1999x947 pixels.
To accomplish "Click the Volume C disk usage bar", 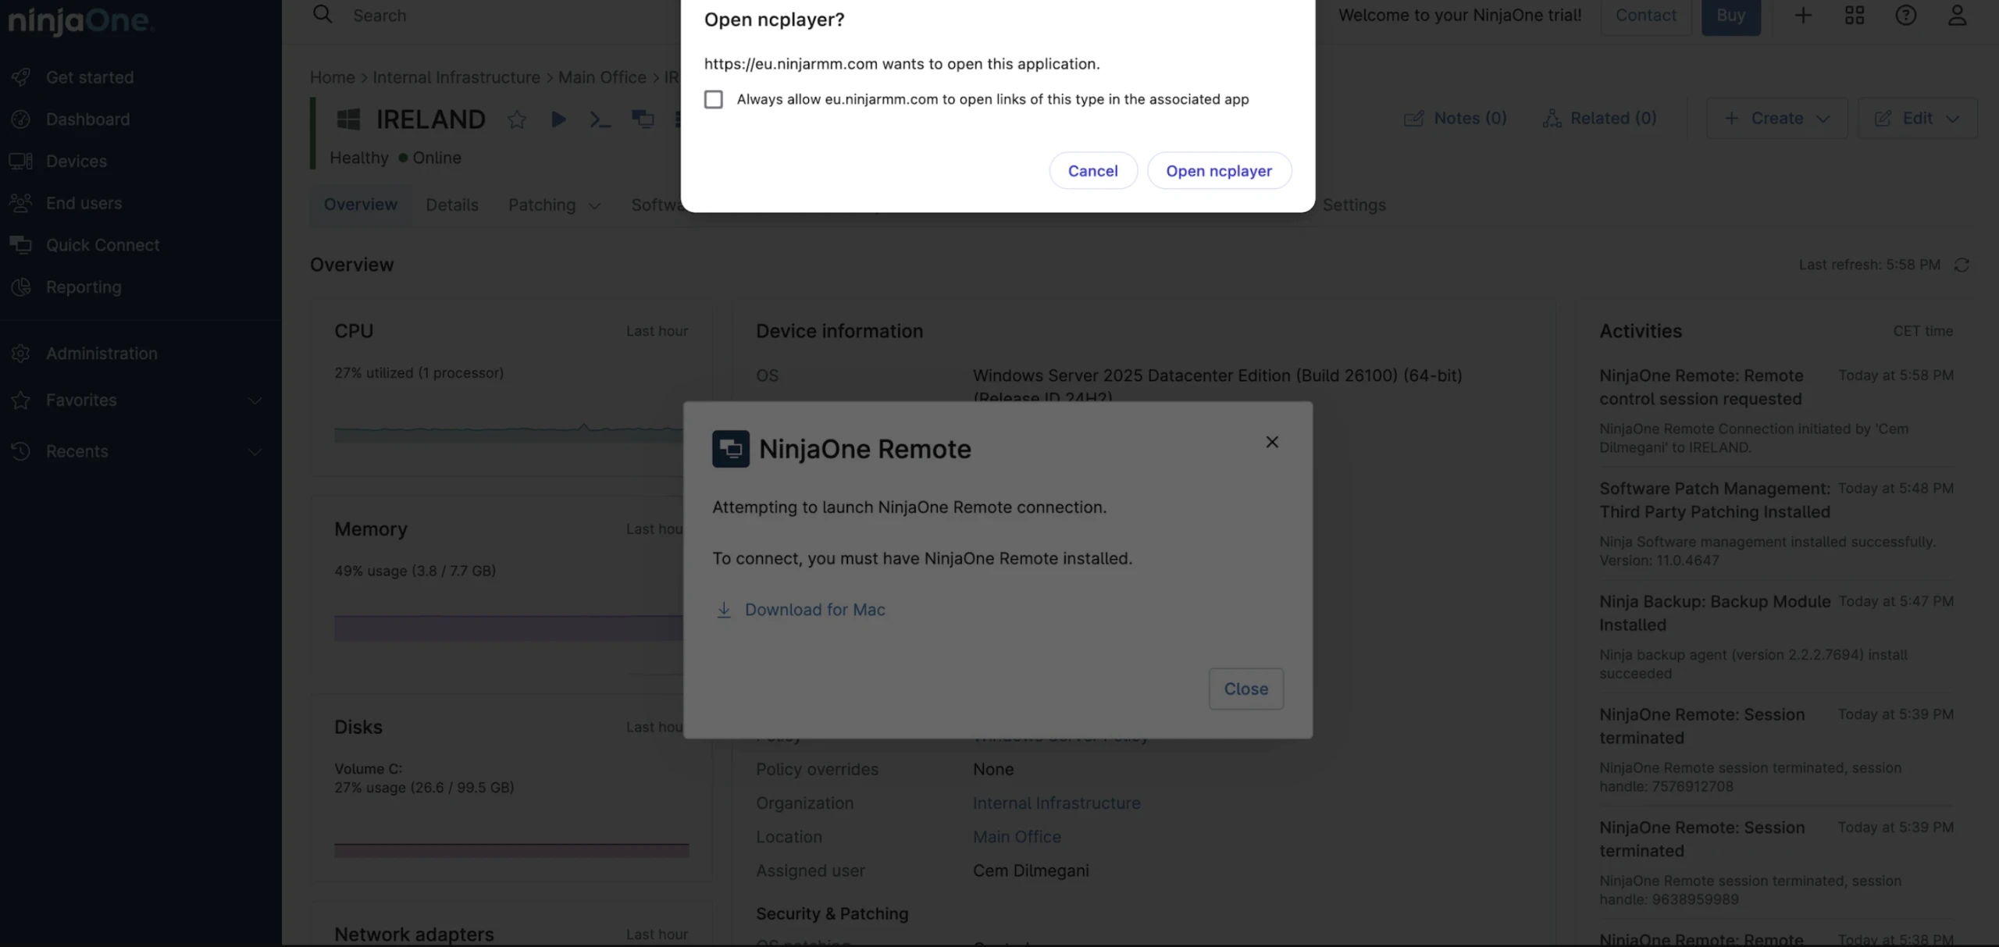I will [x=511, y=849].
